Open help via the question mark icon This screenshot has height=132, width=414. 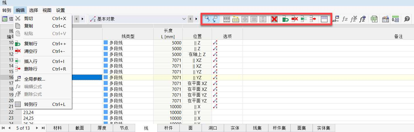coord(407,19)
